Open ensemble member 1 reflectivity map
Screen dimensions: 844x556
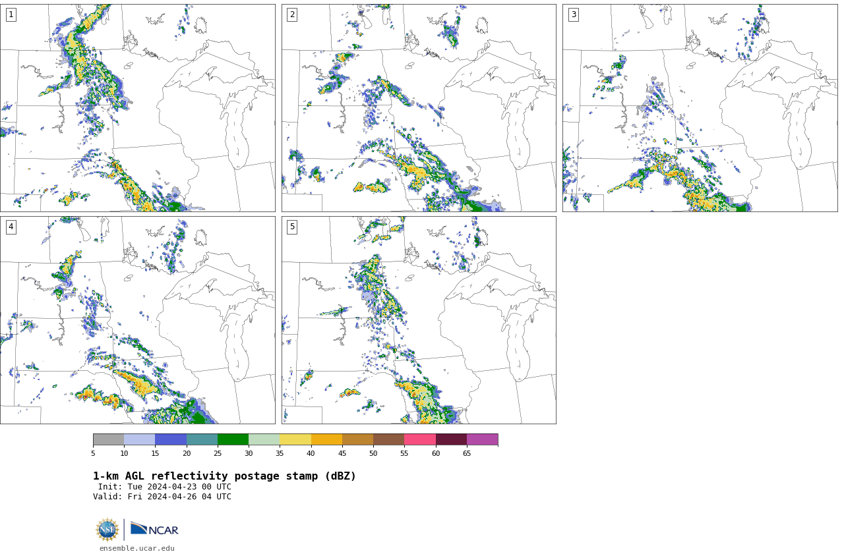(137, 108)
